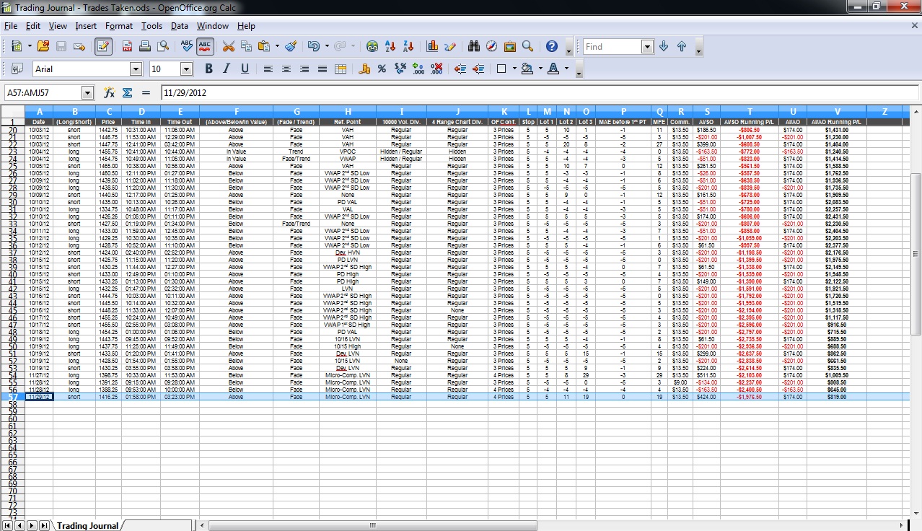The image size is (922, 531).
Task: Toggle Edit File mode
Action: [103, 46]
